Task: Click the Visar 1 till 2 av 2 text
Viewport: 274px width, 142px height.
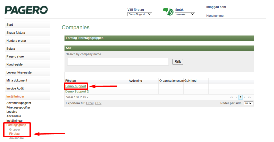Action: (x=77, y=97)
